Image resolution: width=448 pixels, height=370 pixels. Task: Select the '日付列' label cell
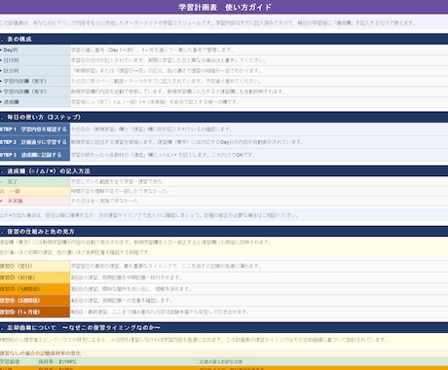[x=35, y=60]
